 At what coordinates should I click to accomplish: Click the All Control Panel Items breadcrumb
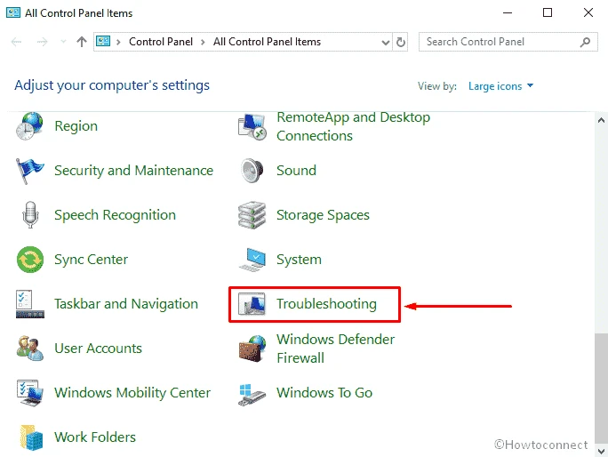point(267,42)
